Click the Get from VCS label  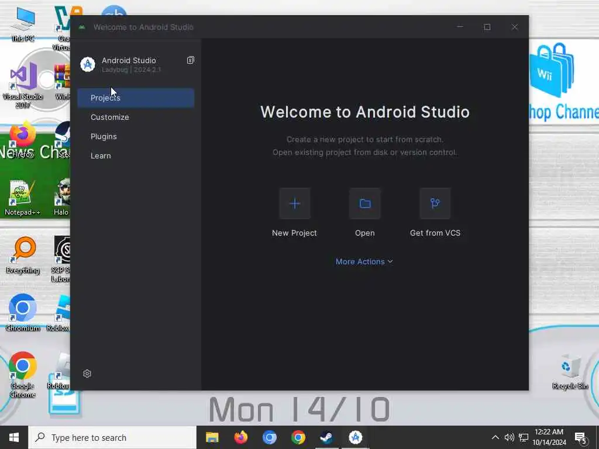[435, 233]
